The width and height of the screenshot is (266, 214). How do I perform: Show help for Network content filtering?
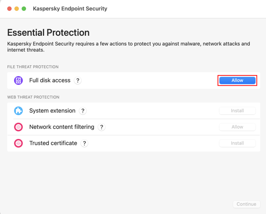pyautogui.click(x=101, y=127)
